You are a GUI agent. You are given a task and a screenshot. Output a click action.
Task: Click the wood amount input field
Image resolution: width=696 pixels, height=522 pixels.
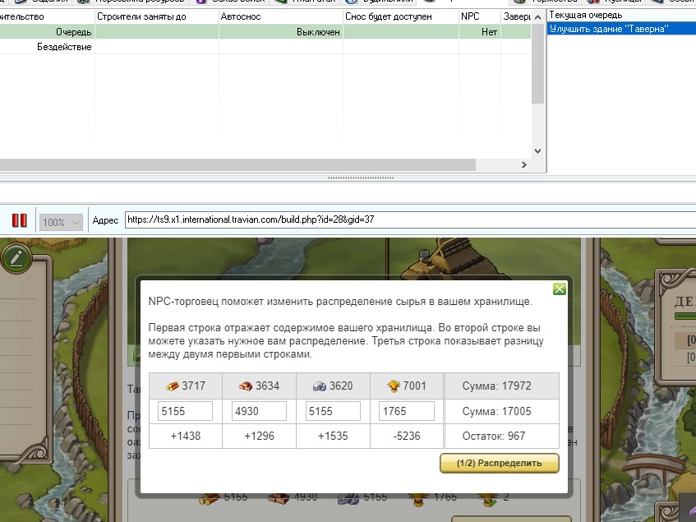pos(185,411)
